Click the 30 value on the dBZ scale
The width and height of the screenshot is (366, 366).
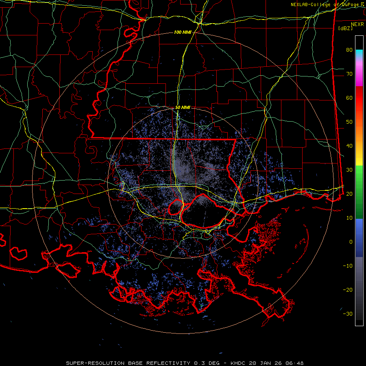tap(349, 170)
